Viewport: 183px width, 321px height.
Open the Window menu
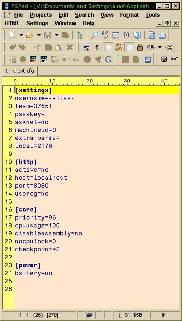(65, 23)
